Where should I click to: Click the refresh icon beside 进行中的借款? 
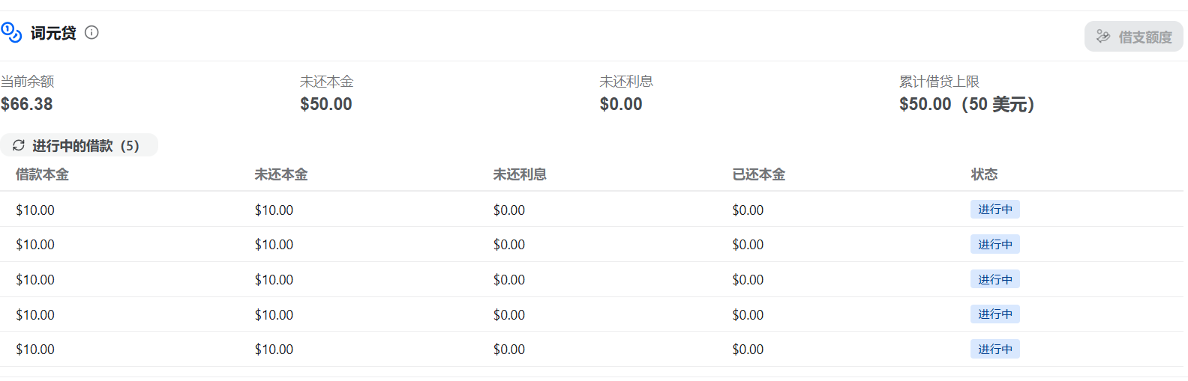[x=19, y=145]
